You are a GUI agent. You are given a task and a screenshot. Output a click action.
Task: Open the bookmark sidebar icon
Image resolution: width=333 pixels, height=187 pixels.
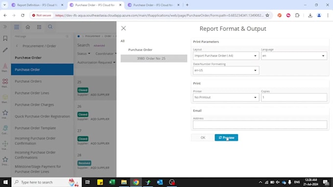tap(5, 38)
